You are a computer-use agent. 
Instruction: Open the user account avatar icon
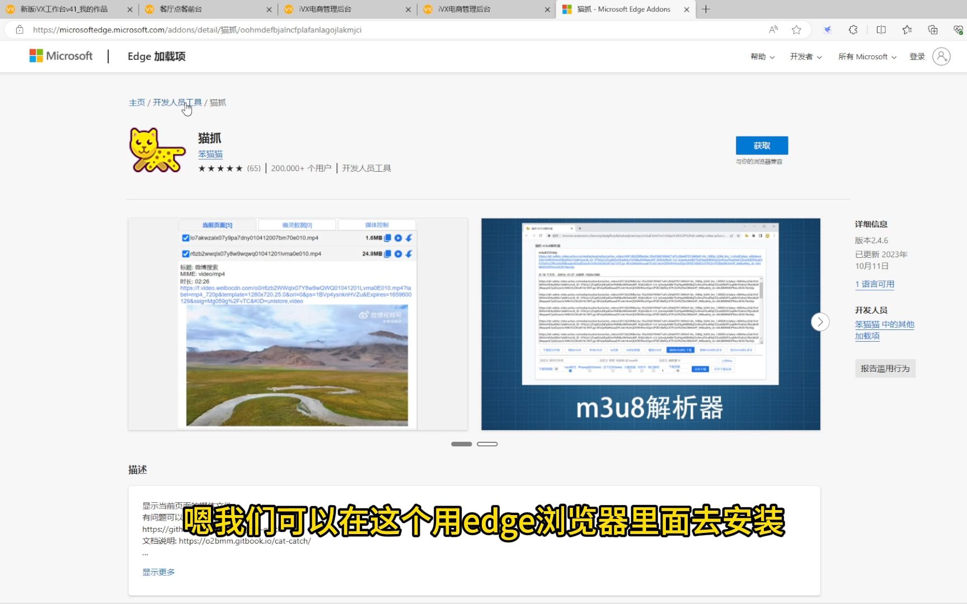[941, 56]
